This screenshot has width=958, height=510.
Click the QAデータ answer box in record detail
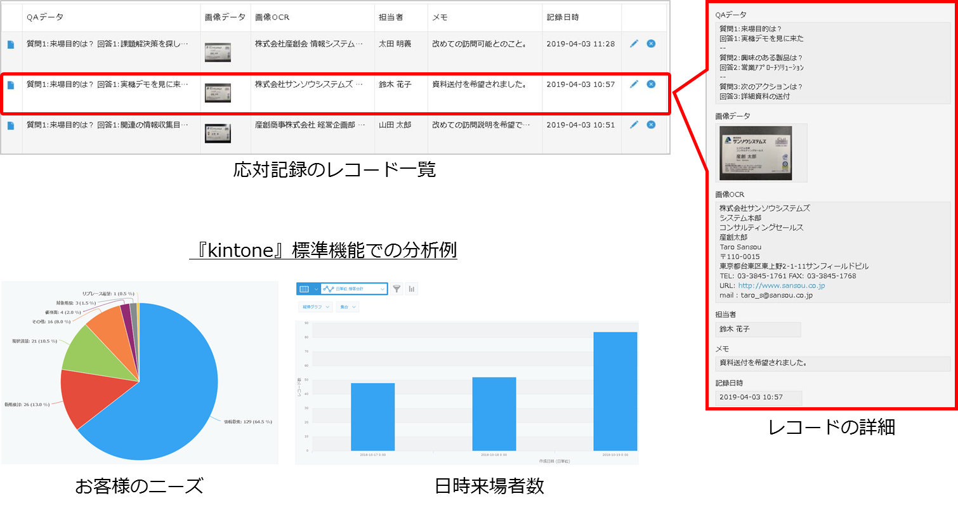[833, 63]
